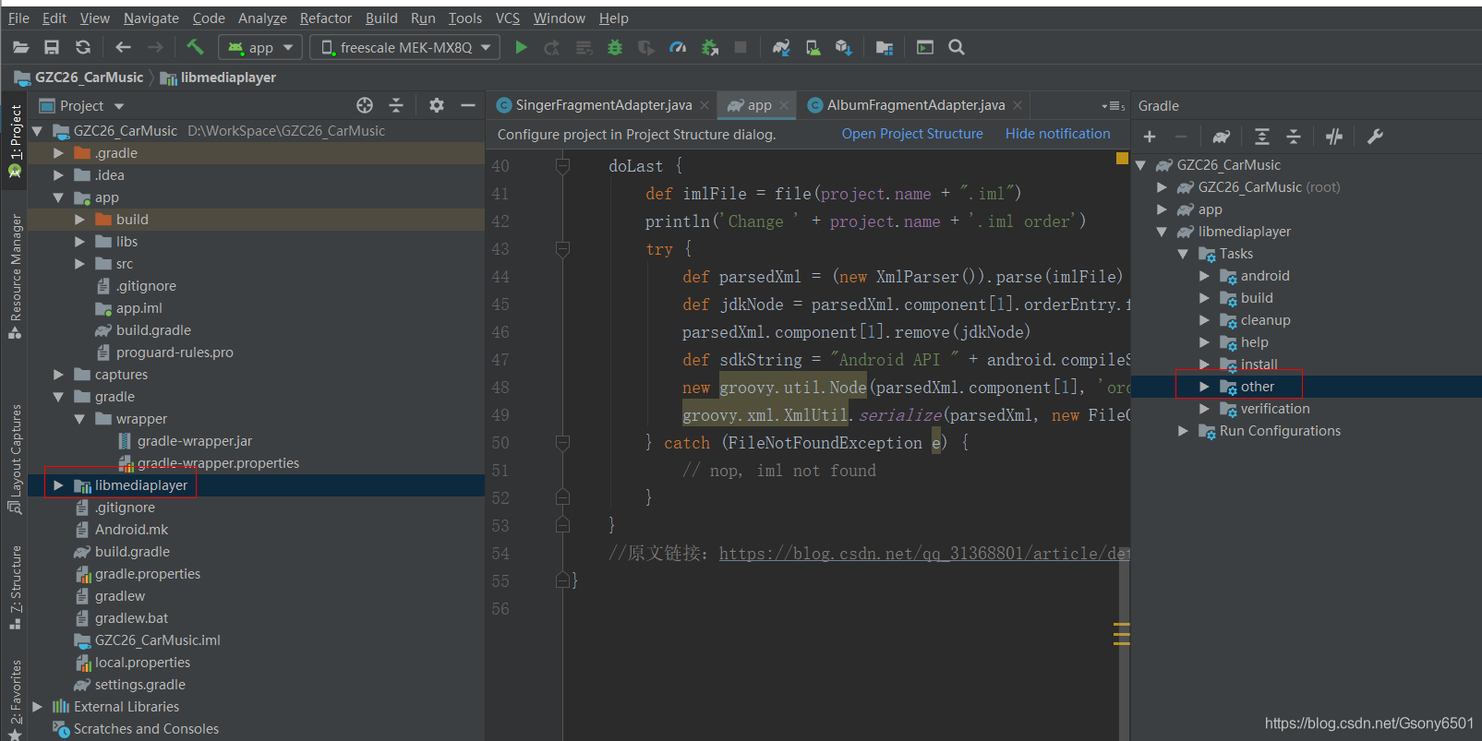Switch to the AlbumFragmentAdapter.java tab
The height and width of the screenshot is (741, 1482).
point(915,105)
